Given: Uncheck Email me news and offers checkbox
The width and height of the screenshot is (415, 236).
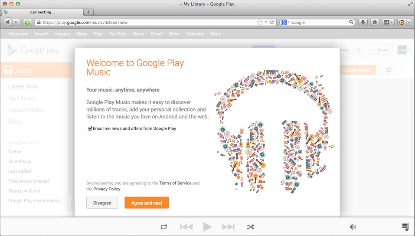Looking at the screenshot, I should click(x=90, y=128).
